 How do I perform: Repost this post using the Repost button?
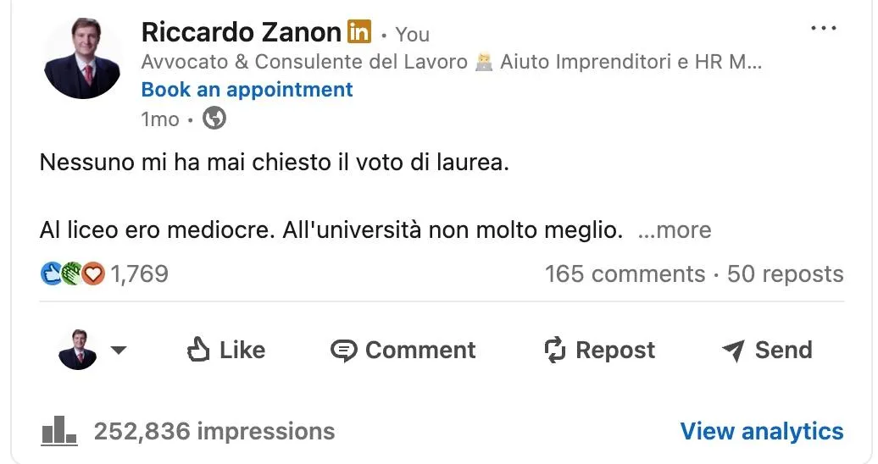tap(599, 350)
